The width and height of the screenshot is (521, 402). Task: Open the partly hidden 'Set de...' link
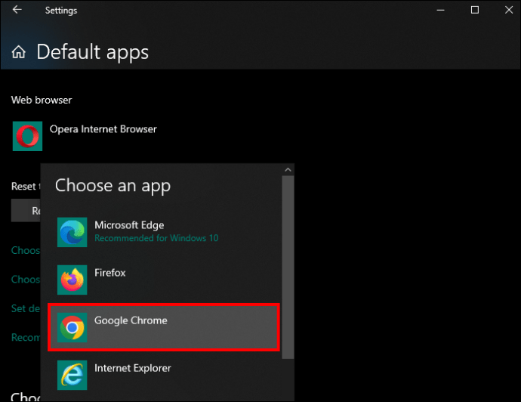pos(26,308)
